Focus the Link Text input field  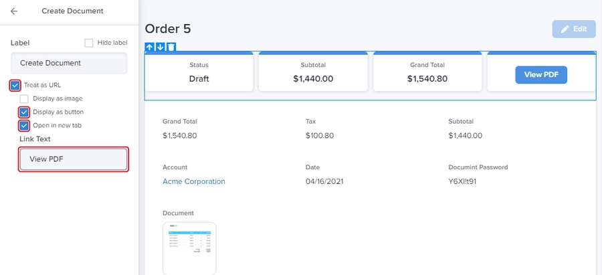pyautogui.click(x=73, y=159)
